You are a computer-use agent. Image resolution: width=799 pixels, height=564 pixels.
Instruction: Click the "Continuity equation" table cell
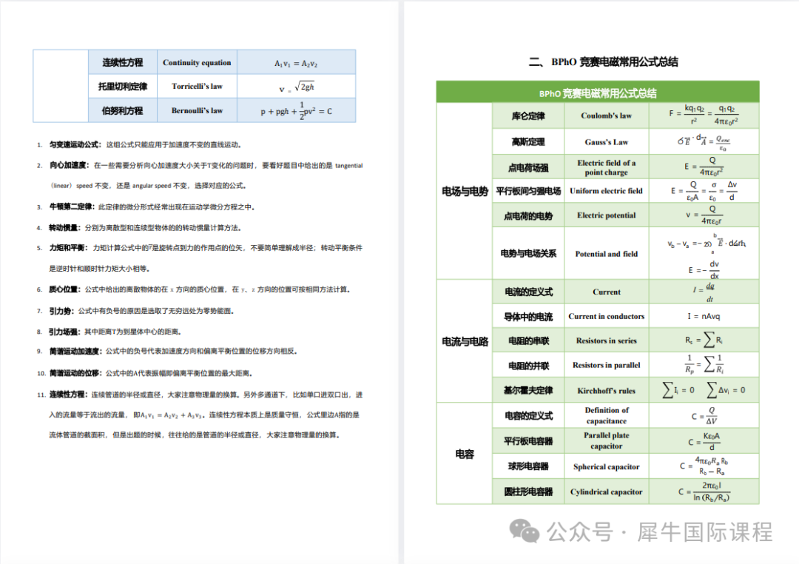click(x=198, y=62)
